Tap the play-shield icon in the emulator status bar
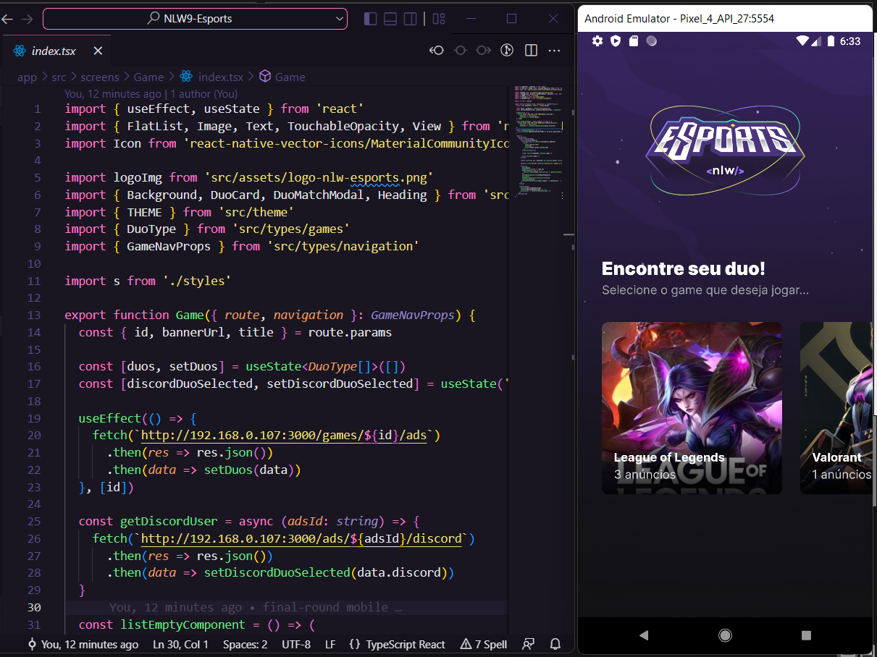 pyautogui.click(x=616, y=41)
